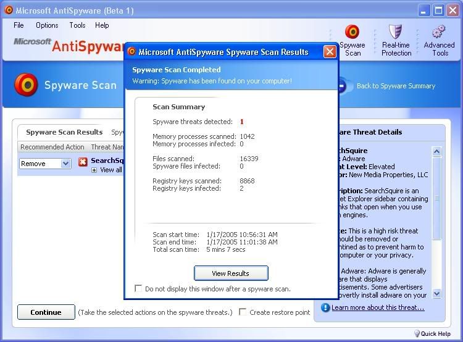This screenshot has width=463, height=342.
Task: Maximize the main AntiSpyware window
Action: point(438,10)
